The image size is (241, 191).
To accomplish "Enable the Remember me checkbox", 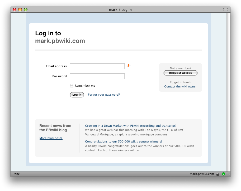I will (x=72, y=86).
